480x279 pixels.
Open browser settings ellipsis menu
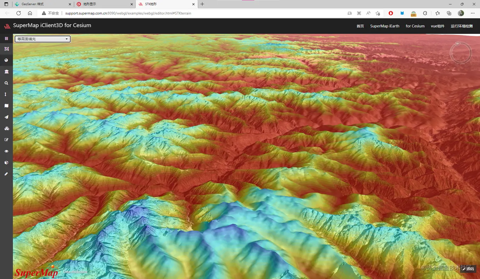[x=473, y=13]
